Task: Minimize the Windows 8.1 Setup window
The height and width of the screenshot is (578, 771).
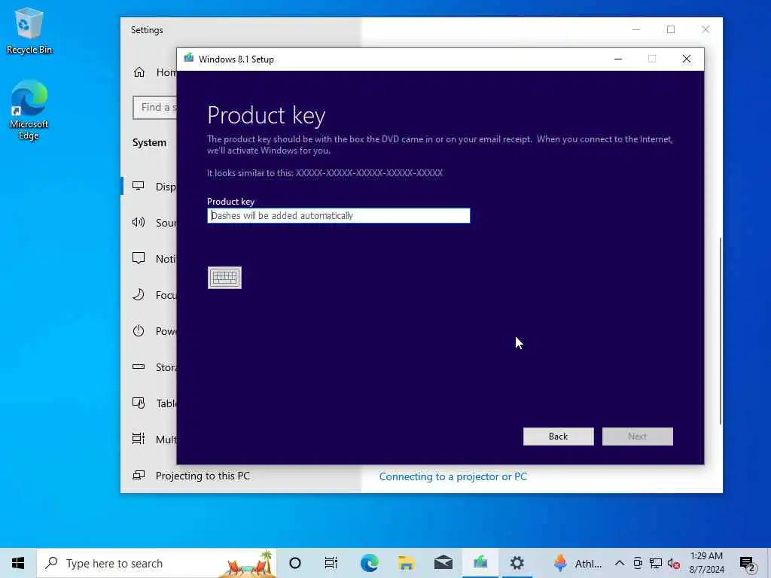Action: coord(618,59)
